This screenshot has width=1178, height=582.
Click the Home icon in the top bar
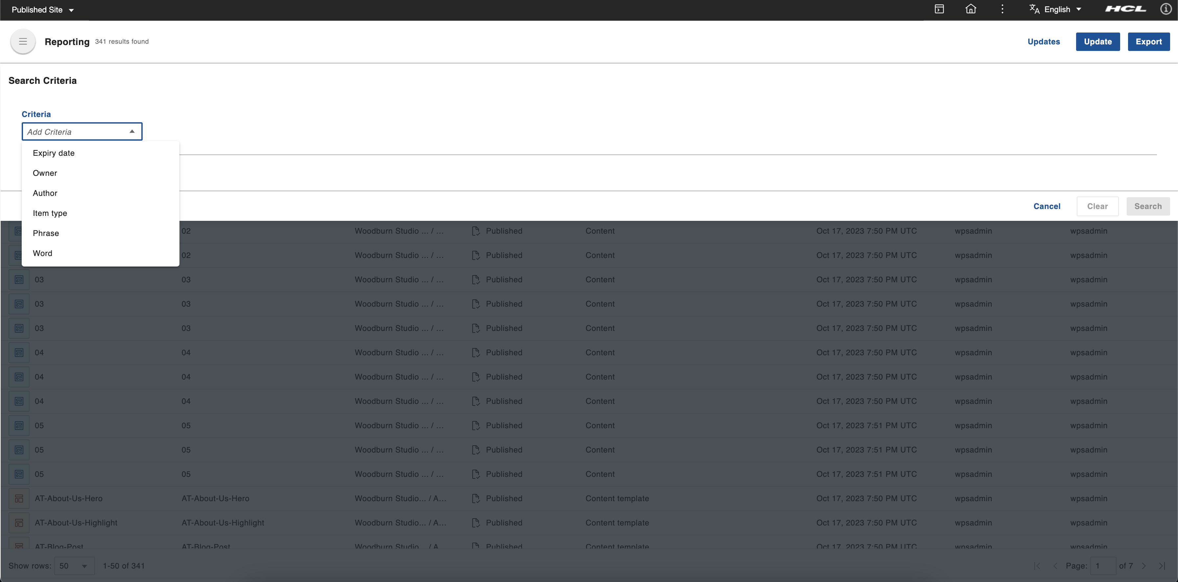[970, 9]
